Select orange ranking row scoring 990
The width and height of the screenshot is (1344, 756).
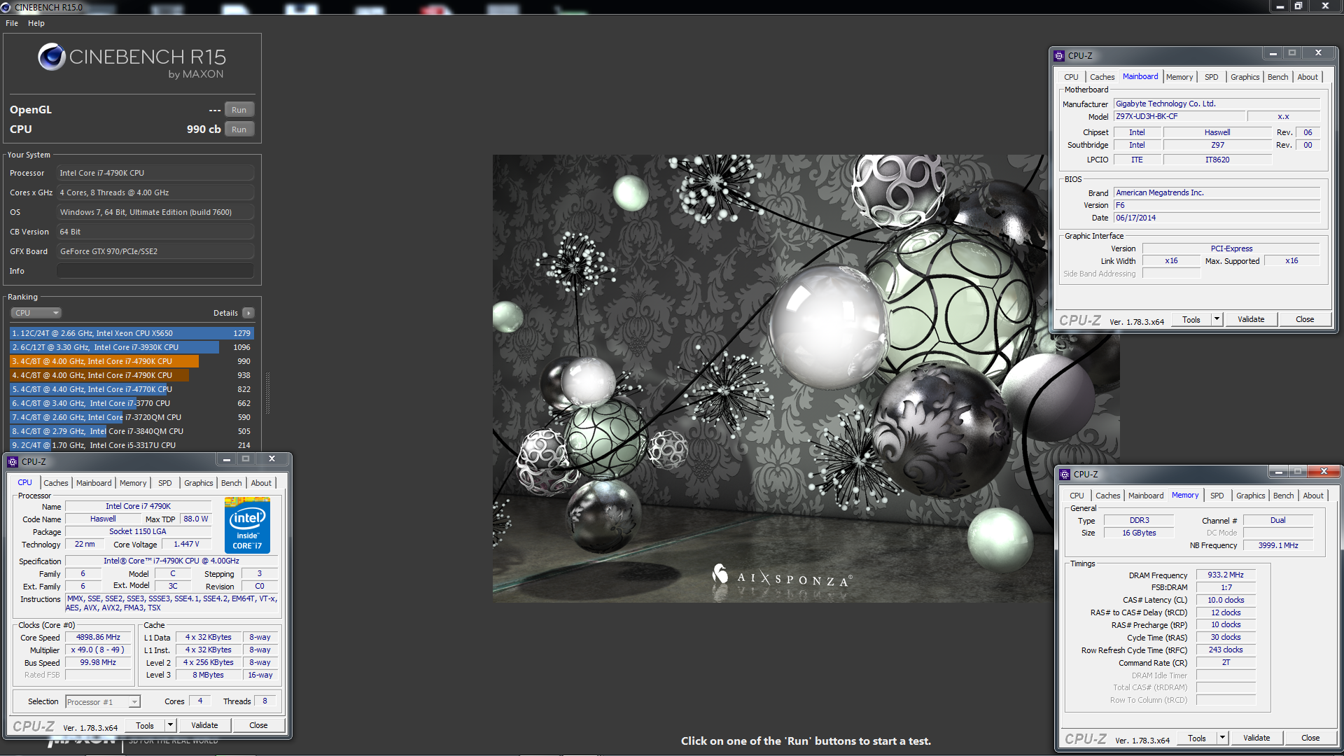tap(132, 361)
